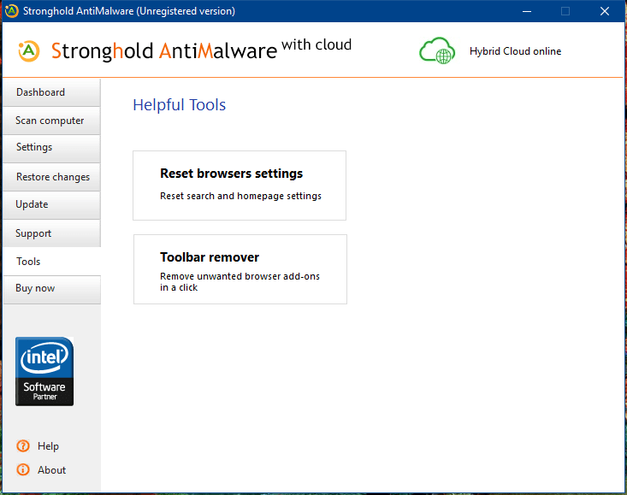Go to Scan computer
627x495 pixels.
pyautogui.click(x=51, y=121)
